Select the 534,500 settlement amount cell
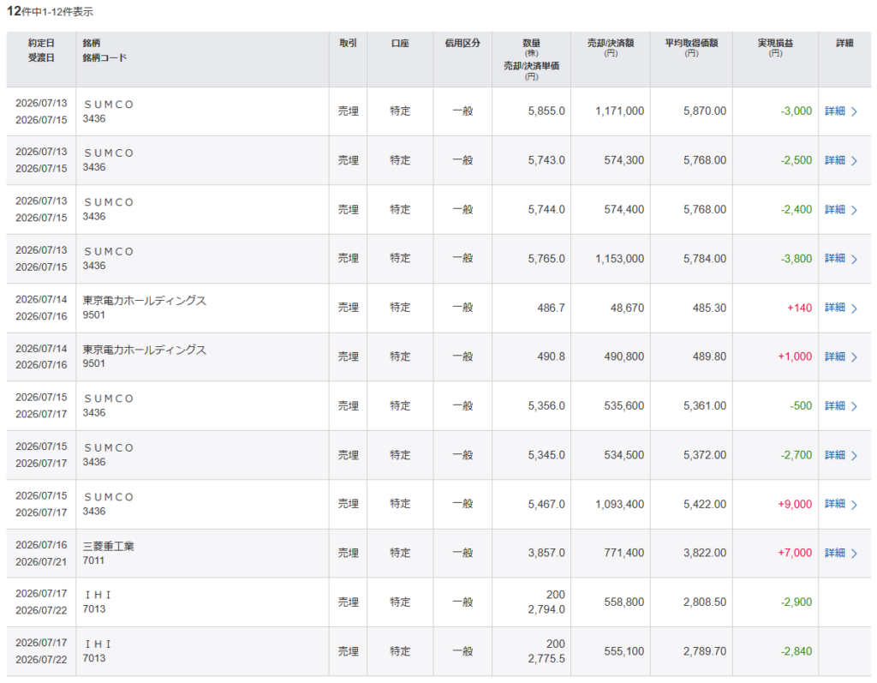This screenshot has height=683, width=877. 624,455
